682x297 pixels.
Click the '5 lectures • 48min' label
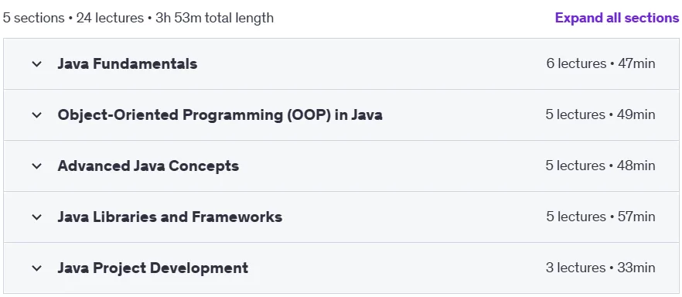pos(600,166)
